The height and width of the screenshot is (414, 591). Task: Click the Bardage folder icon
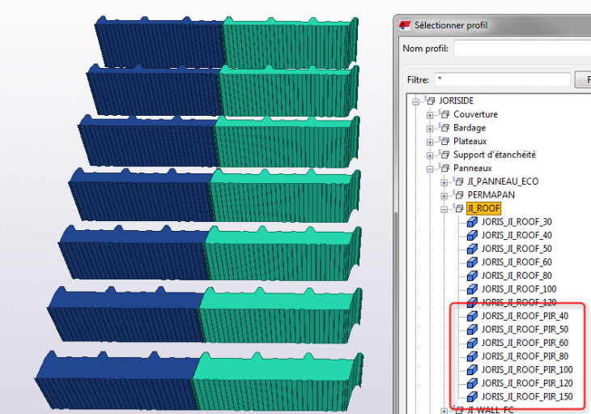click(x=444, y=128)
